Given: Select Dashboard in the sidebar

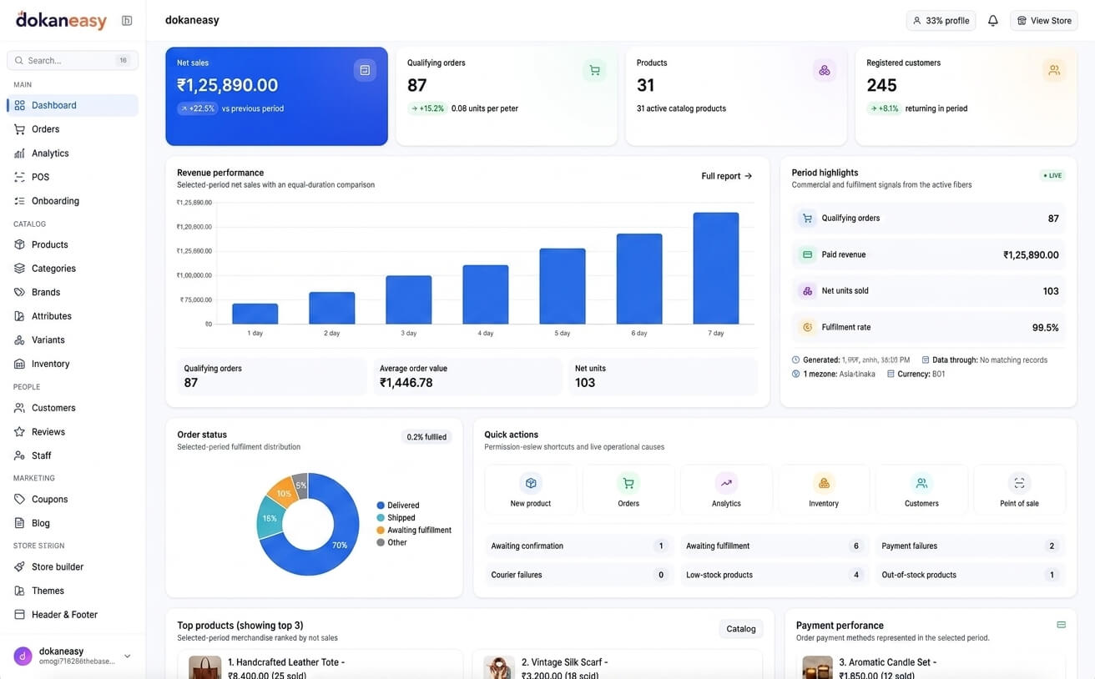Looking at the screenshot, I should pos(73,105).
